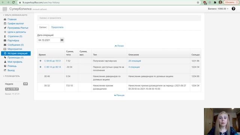This screenshot has width=240, height=135.
Task: Click the date field 04.10.2021
Action: 49,40
